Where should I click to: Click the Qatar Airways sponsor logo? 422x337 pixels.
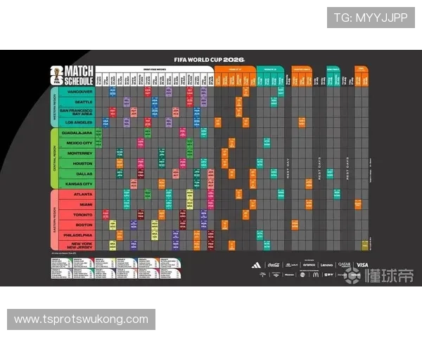pyautogui.click(x=344, y=265)
